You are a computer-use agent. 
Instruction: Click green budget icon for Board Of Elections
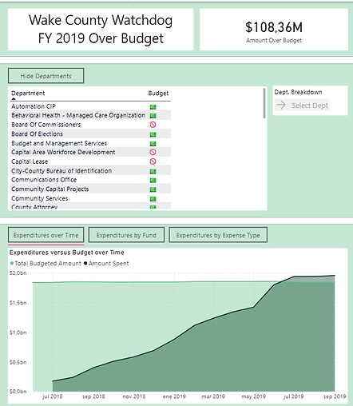153,134
